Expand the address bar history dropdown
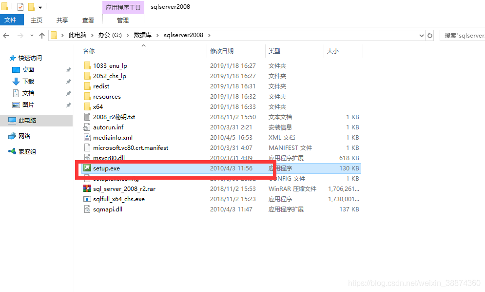The image size is (485, 292). (421, 35)
